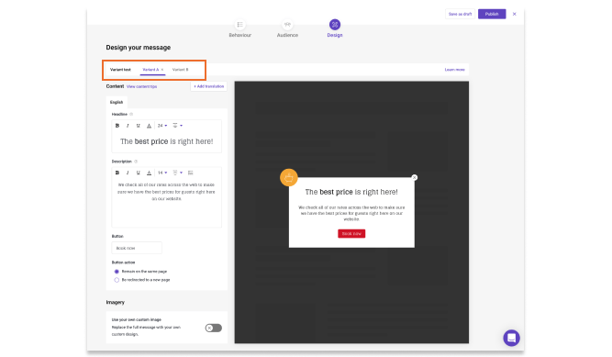Toggle italic in Description toolbar

pyautogui.click(x=128, y=173)
